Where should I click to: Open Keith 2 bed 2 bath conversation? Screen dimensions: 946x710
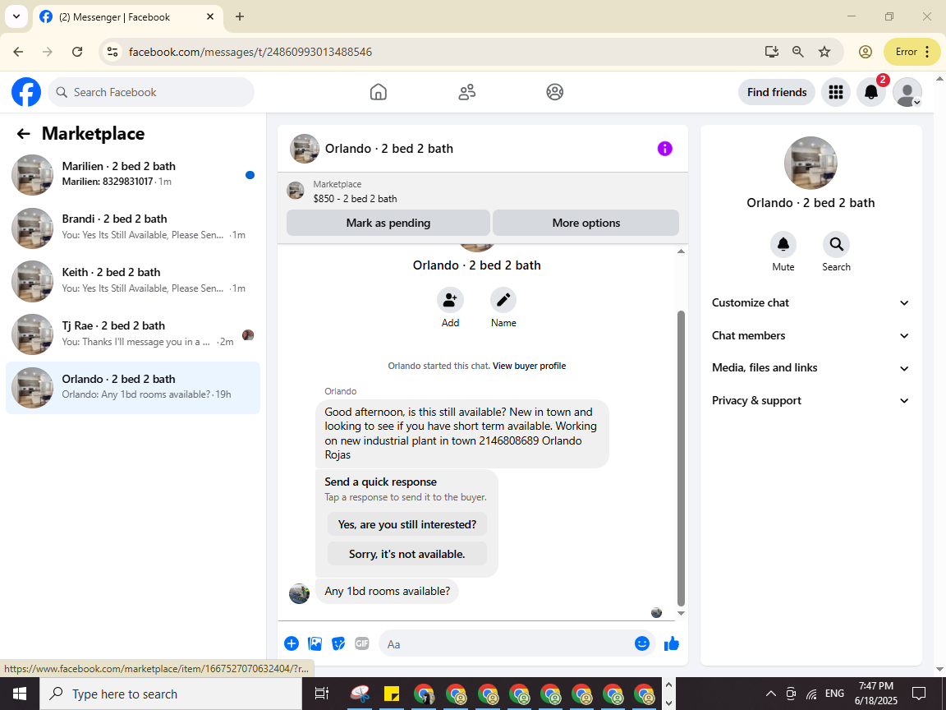(133, 281)
